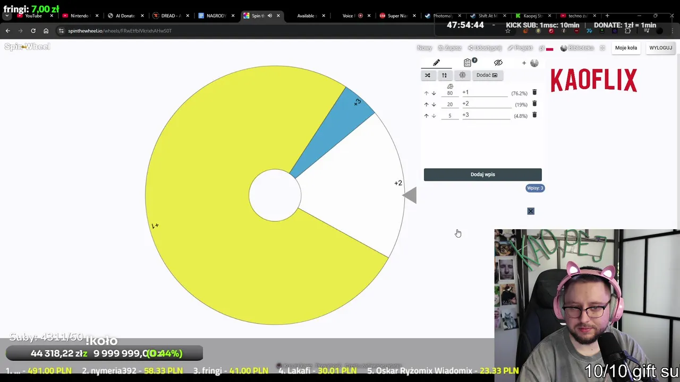Image resolution: width=680 pixels, height=382 pixels.
Task: Add a new wheel with plus icon
Action: pyautogui.click(x=524, y=63)
